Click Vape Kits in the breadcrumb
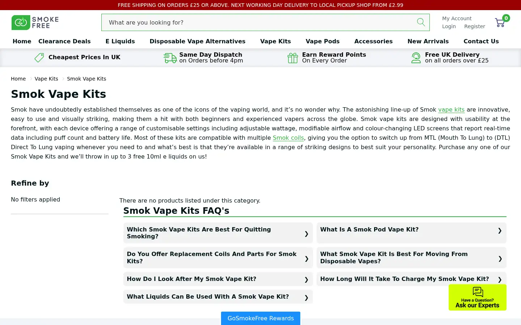The width and height of the screenshot is (521, 325). pyautogui.click(x=46, y=79)
